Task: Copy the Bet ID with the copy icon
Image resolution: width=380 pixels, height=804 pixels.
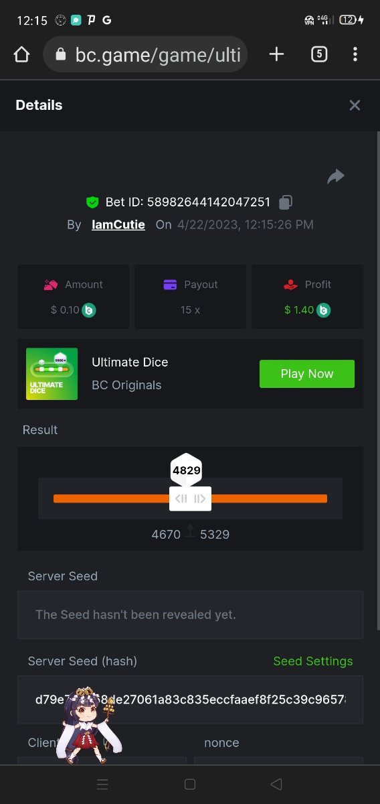Action: point(286,202)
